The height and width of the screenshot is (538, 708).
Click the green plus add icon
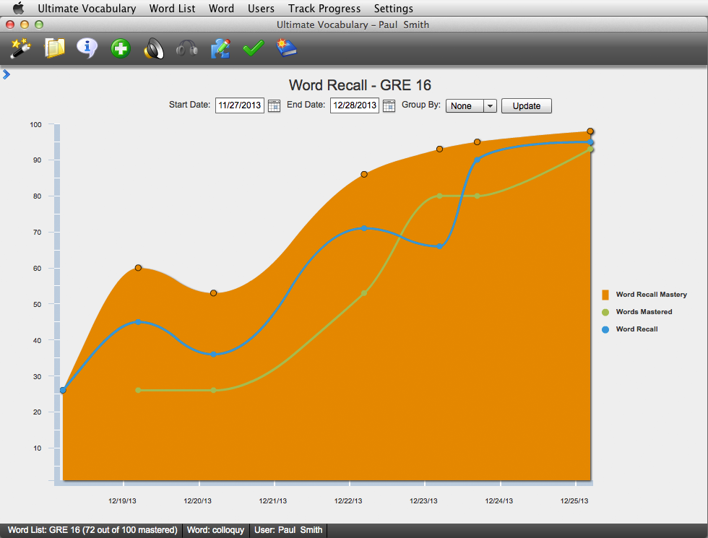(x=120, y=48)
